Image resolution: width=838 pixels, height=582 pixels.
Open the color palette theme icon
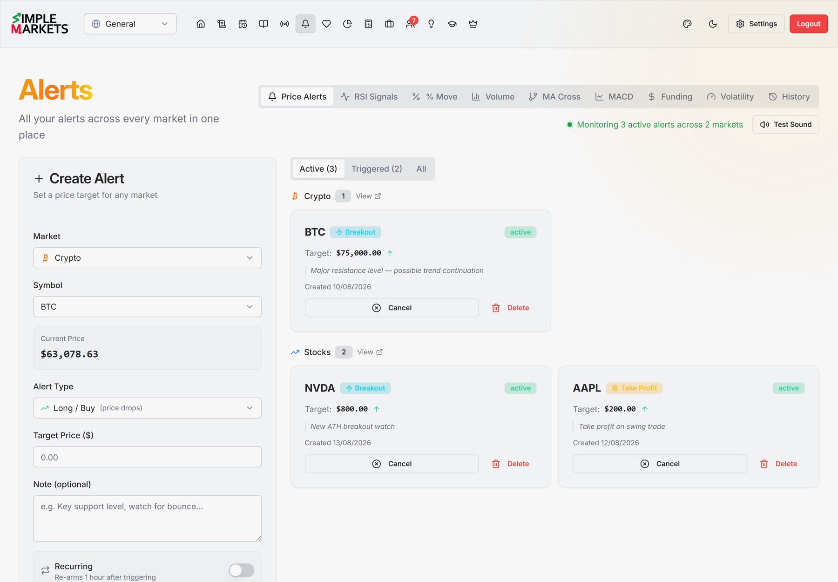(x=687, y=24)
